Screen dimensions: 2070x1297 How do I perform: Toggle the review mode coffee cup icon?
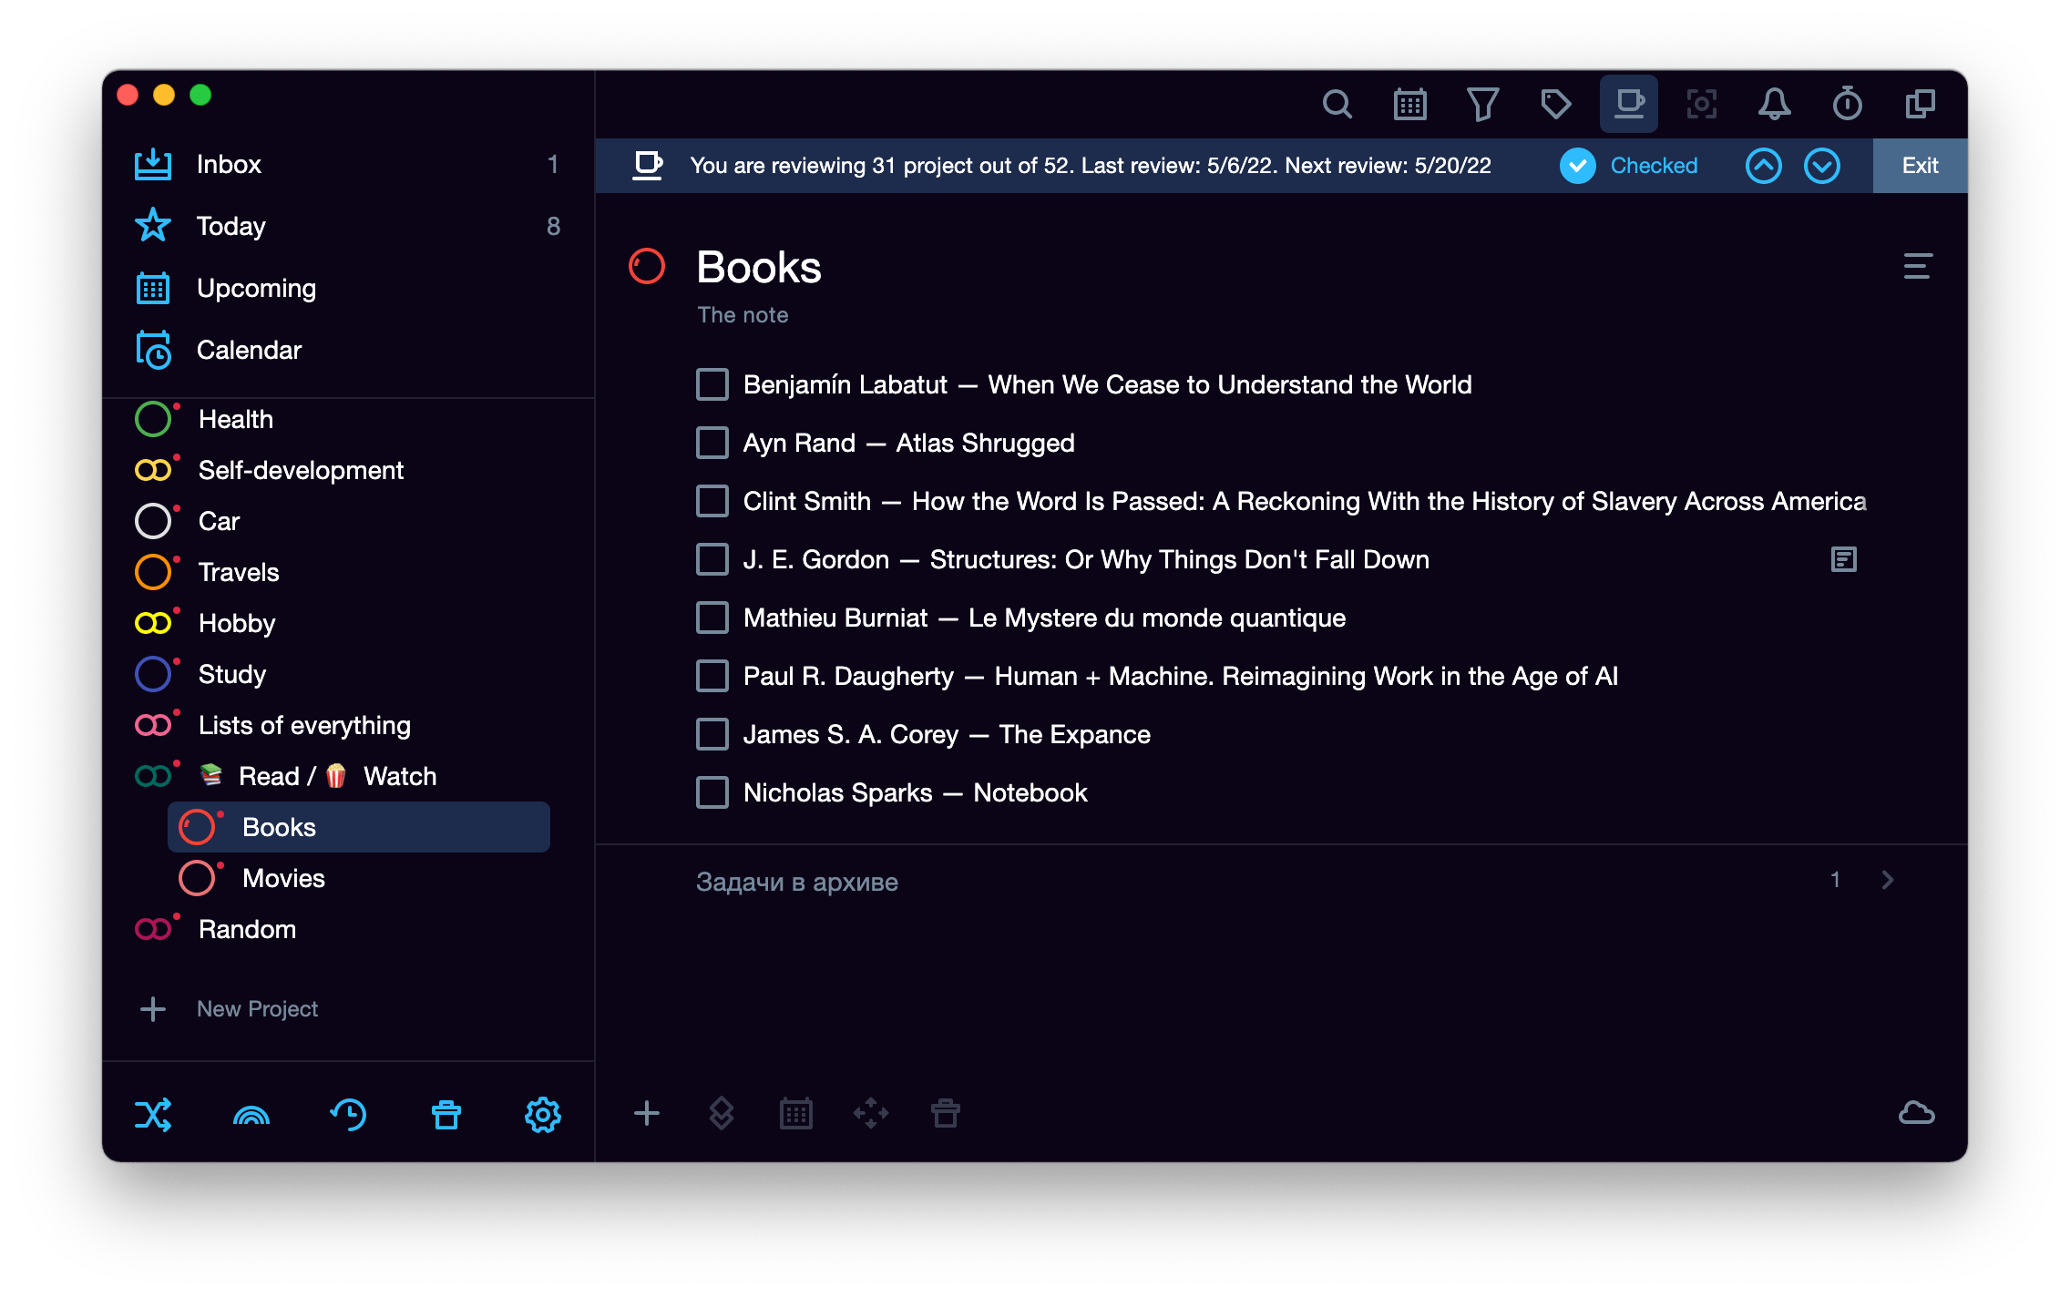(1629, 104)
